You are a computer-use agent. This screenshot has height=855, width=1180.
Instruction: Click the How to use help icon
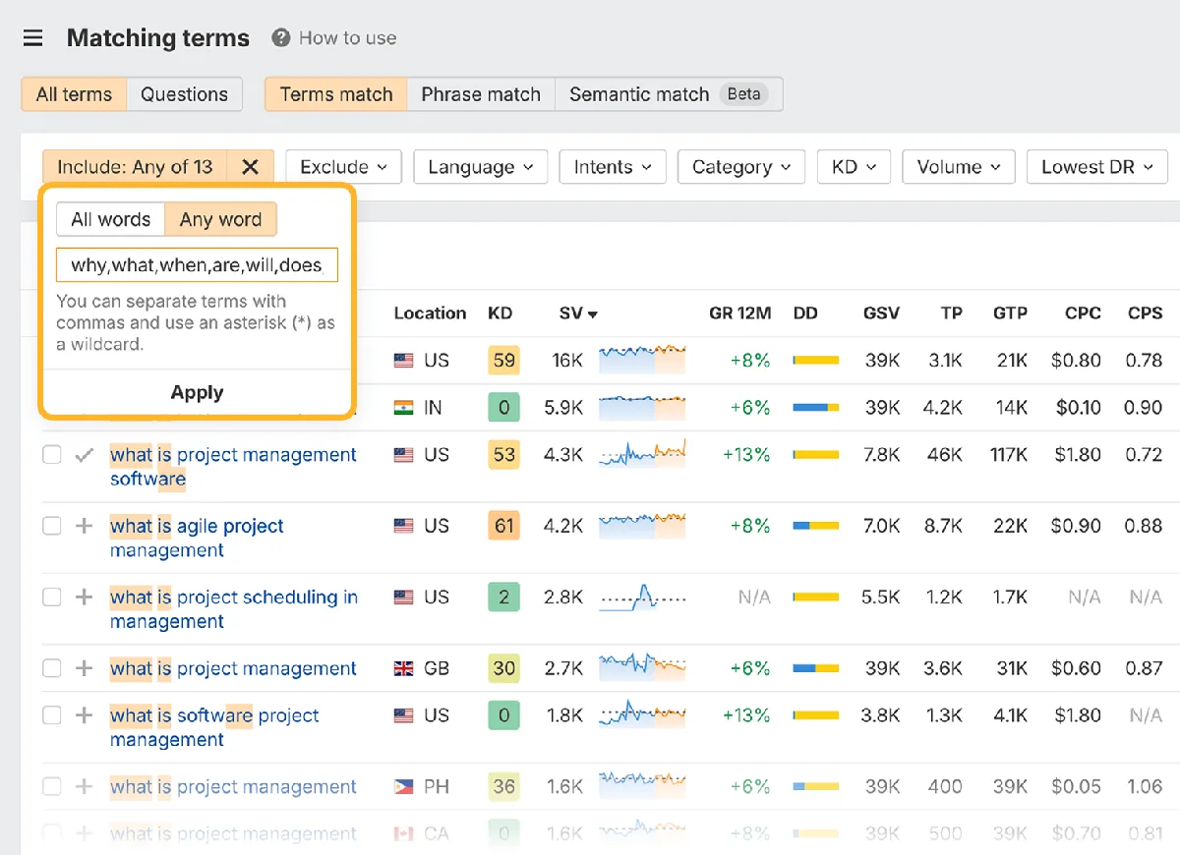click(x=281, y=38)
